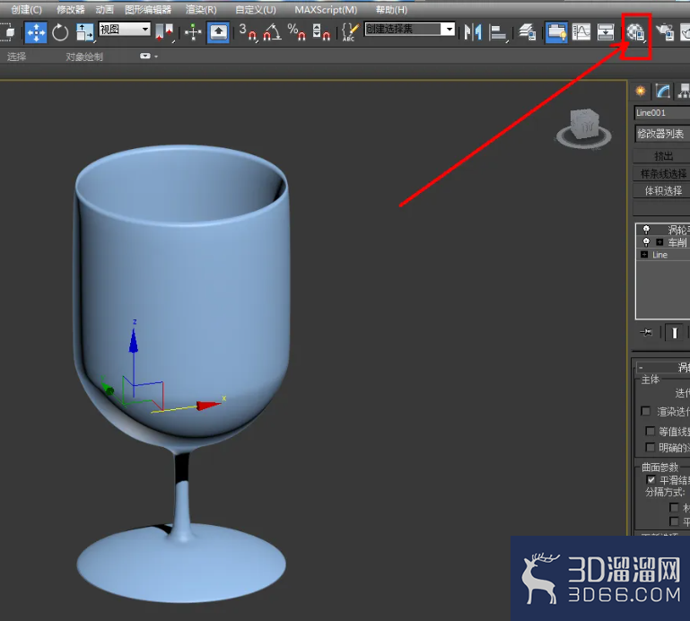
Task: Click Pin Stack icon
Action: click(x=646, y=332)
